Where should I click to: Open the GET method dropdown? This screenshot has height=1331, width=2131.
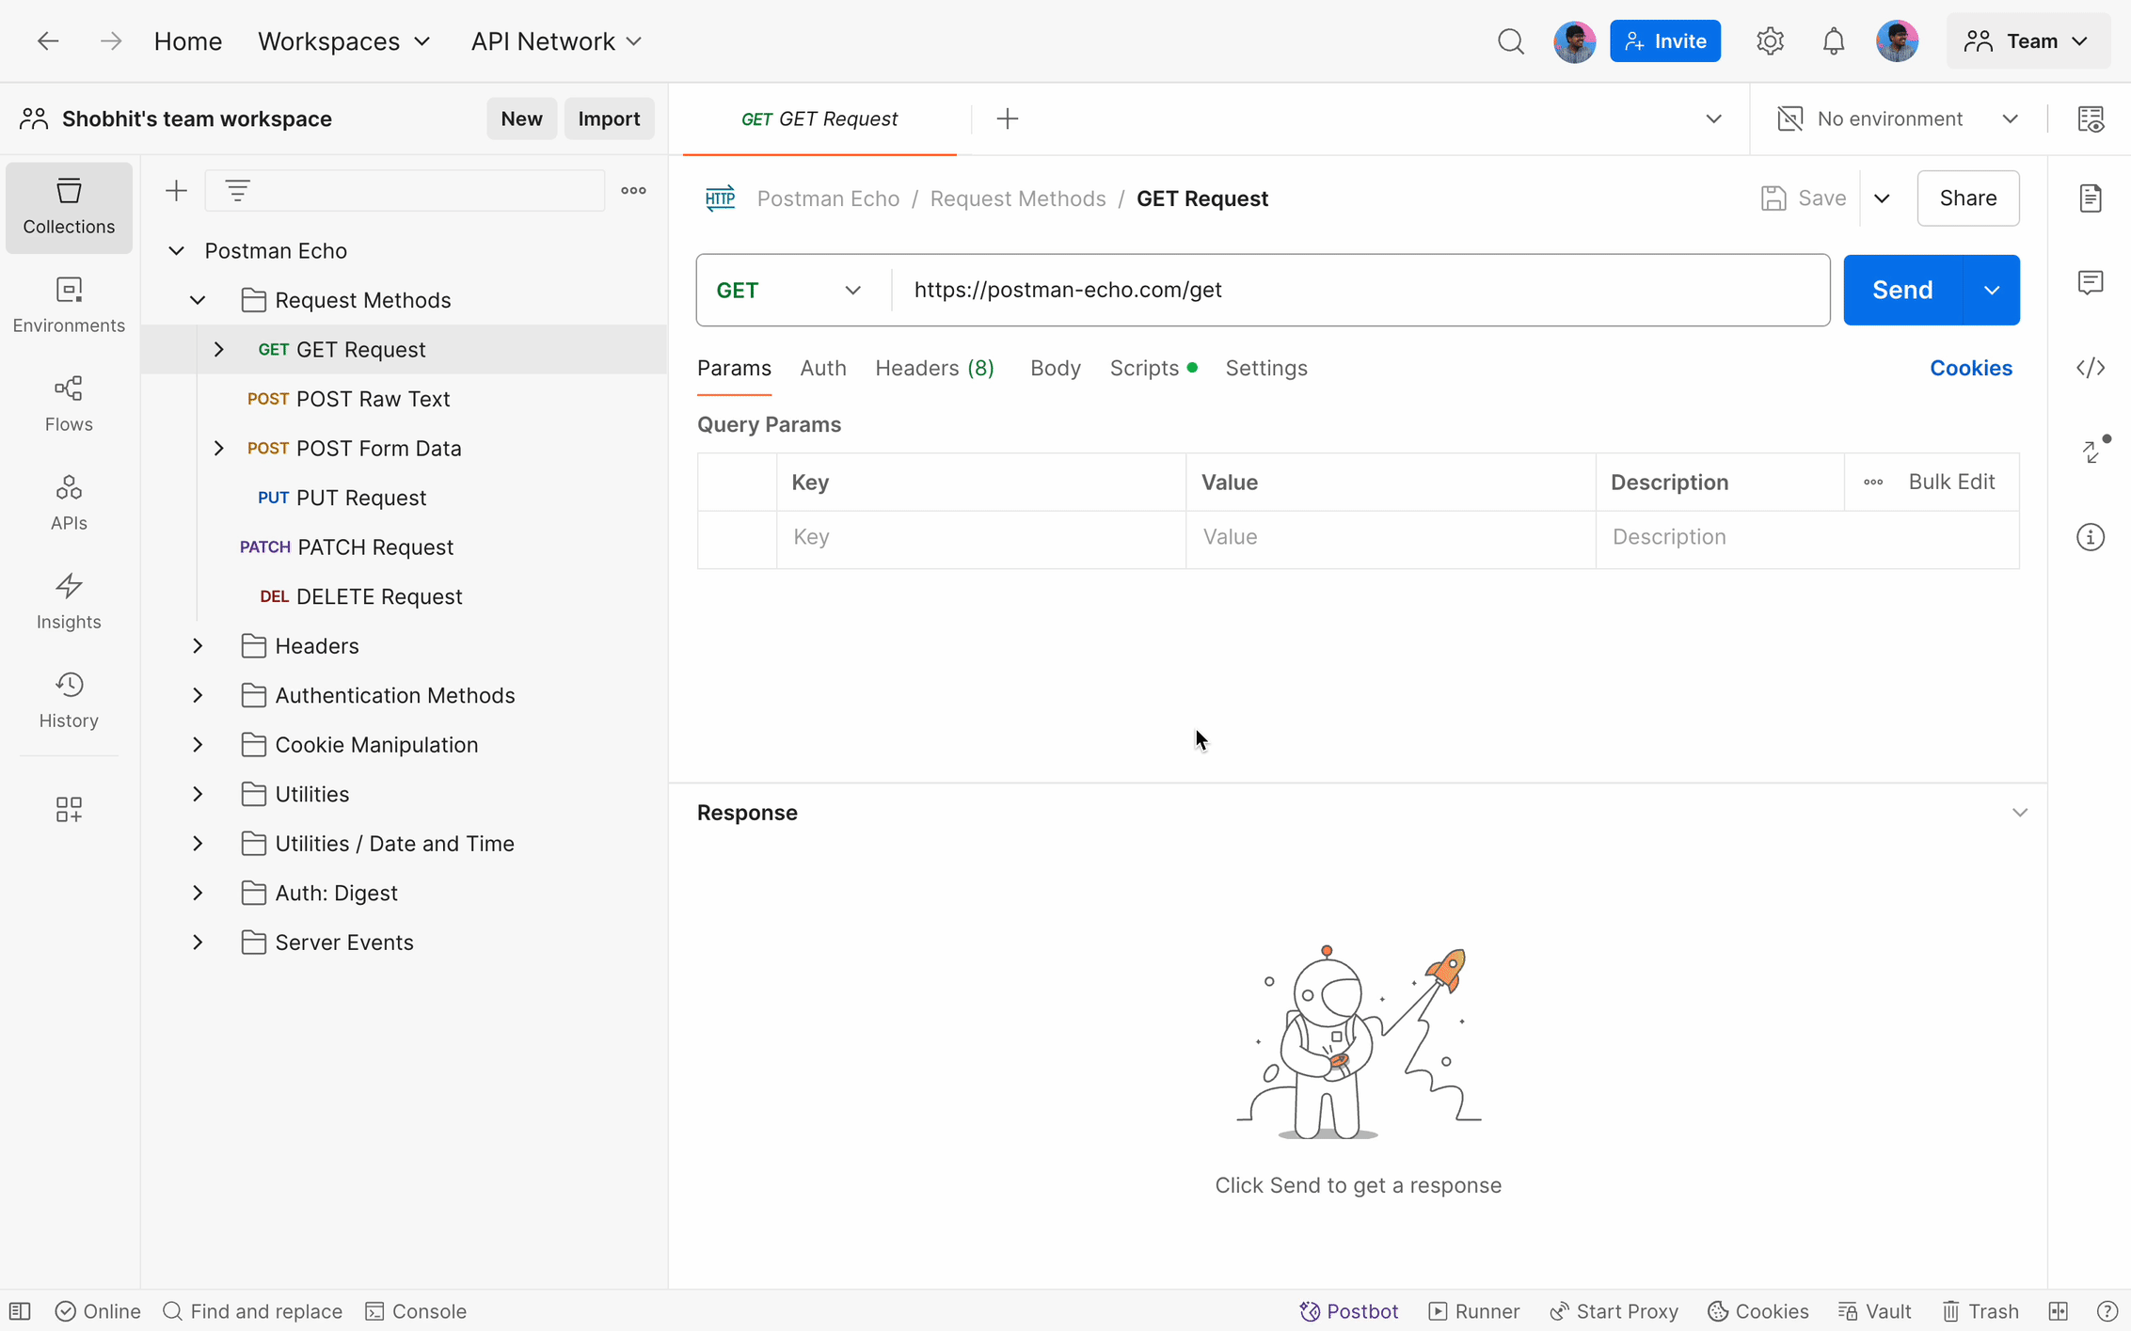[x=790, y=290]
